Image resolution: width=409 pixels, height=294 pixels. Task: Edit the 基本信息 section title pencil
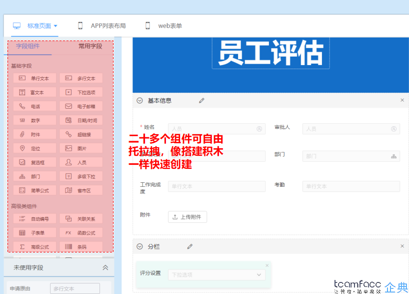coord(201,101)
